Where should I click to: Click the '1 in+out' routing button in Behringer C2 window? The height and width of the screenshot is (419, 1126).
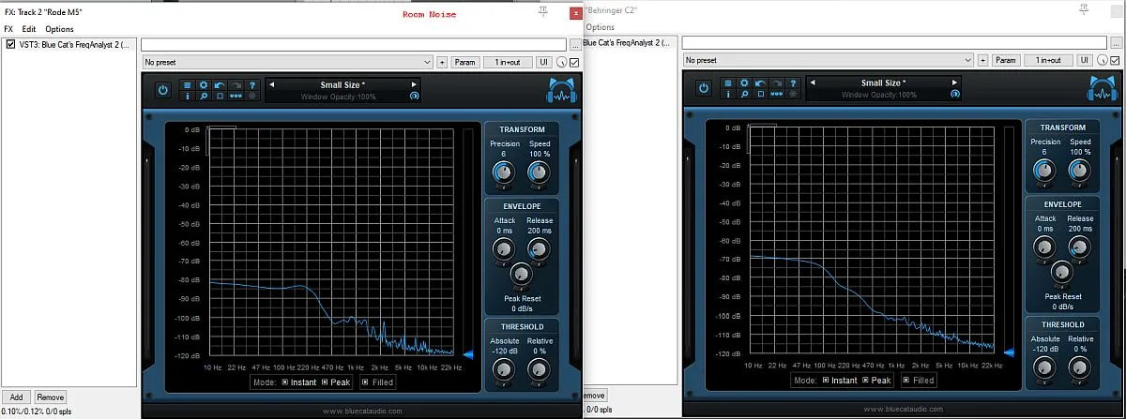1048,60
